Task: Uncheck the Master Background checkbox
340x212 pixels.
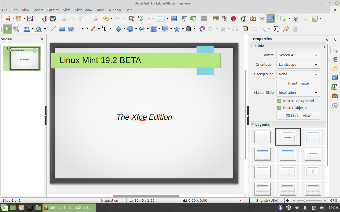Action: tap(279, 101)
